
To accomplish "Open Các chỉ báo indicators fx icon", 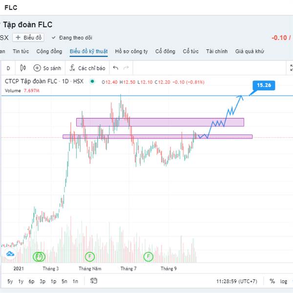I will [72, 68].
